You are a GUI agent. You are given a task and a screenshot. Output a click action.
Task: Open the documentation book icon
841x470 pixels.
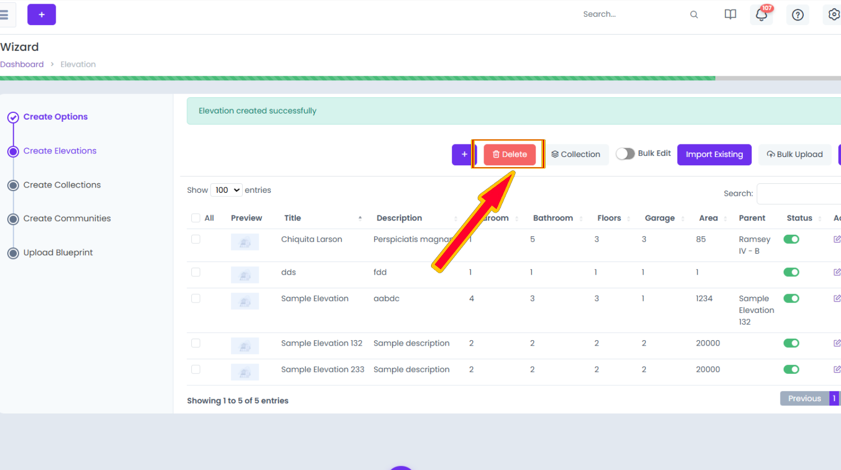click(x=730, y=15)
